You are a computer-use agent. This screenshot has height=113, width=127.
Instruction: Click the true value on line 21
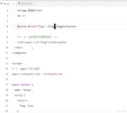pyautogui.click(x=30, y=106)
